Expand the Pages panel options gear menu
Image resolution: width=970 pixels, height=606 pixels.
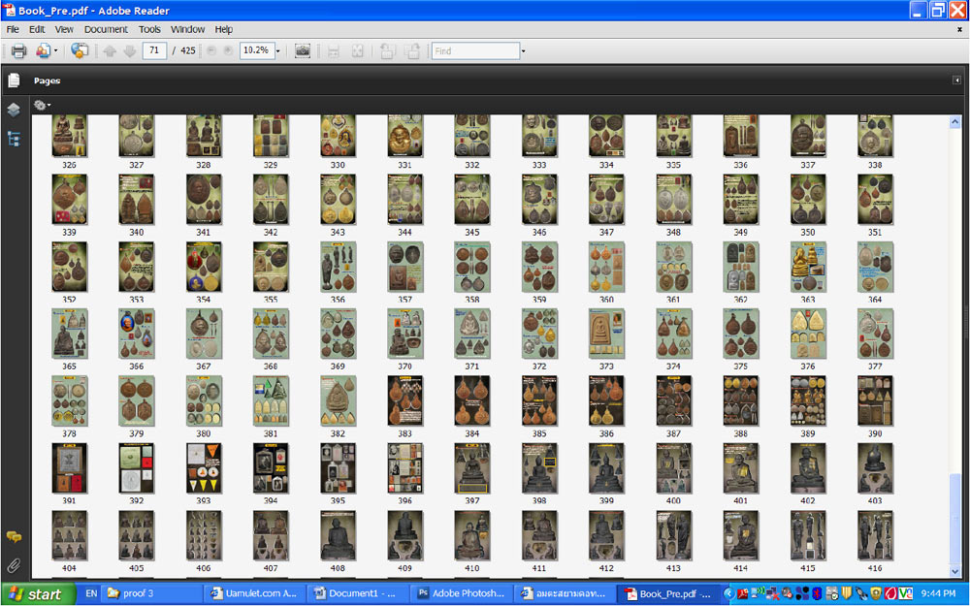(42, 105)
